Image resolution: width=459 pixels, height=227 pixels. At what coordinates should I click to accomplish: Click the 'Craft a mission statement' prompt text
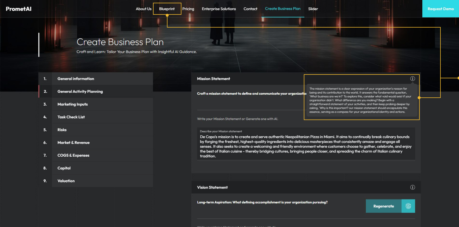[x=252, y=94]
